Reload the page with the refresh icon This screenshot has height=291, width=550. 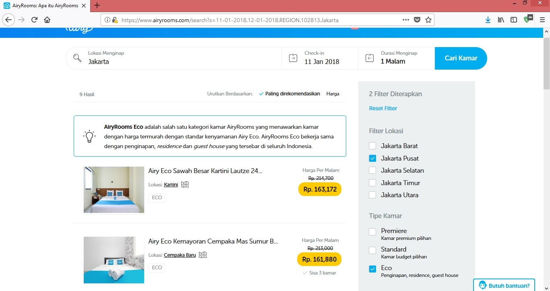click(x=35, y=20)
